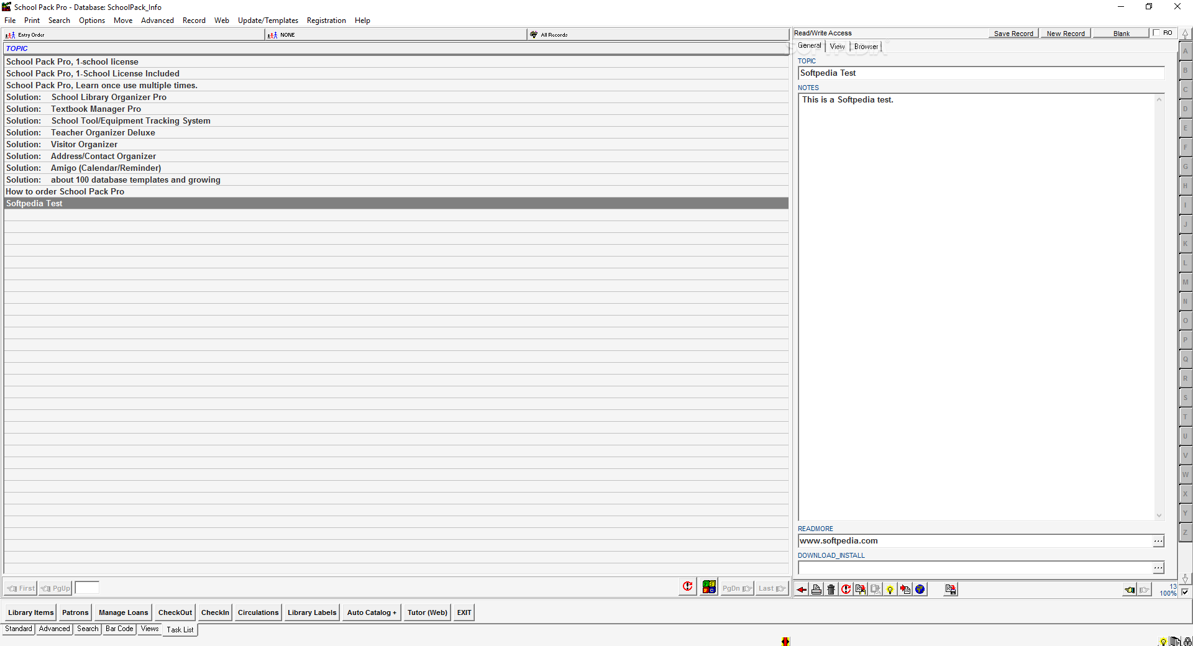This screenshot has width=1193, height=646.
Task: Toggle the RO read-only checkbox
Action: 1156,33
